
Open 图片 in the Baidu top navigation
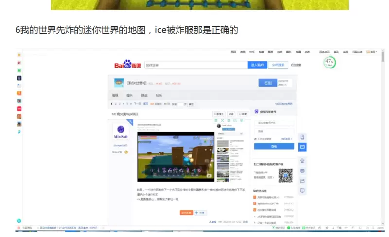click(289, 52)
